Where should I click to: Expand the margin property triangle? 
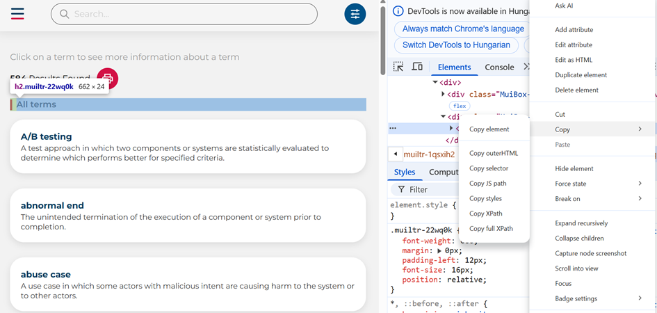439,250
